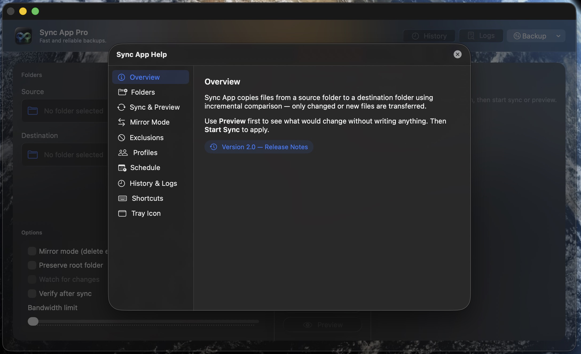Select the Mirror Mode arrows icon

[122, 122]
